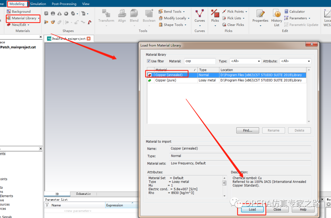Image resolution: width=331 pixels, height=218 pixels.
Task: Switch to the Simulation ribbon tab
Action: 38,4
